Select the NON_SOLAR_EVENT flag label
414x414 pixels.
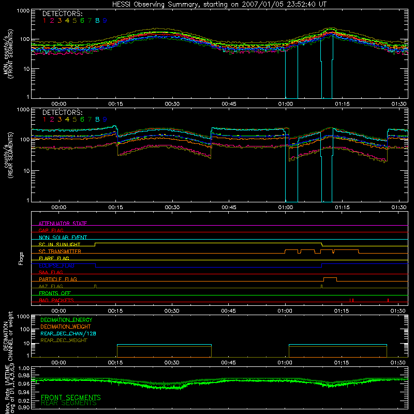63,238
